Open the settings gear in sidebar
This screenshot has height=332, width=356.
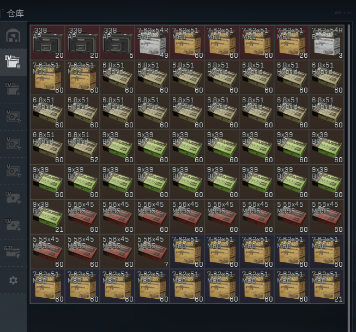(13, 280)
